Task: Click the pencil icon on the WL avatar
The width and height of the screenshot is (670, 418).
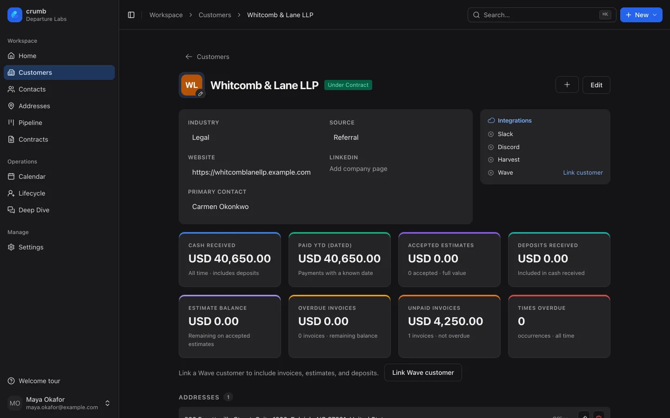Action: (x=201, y=94)
